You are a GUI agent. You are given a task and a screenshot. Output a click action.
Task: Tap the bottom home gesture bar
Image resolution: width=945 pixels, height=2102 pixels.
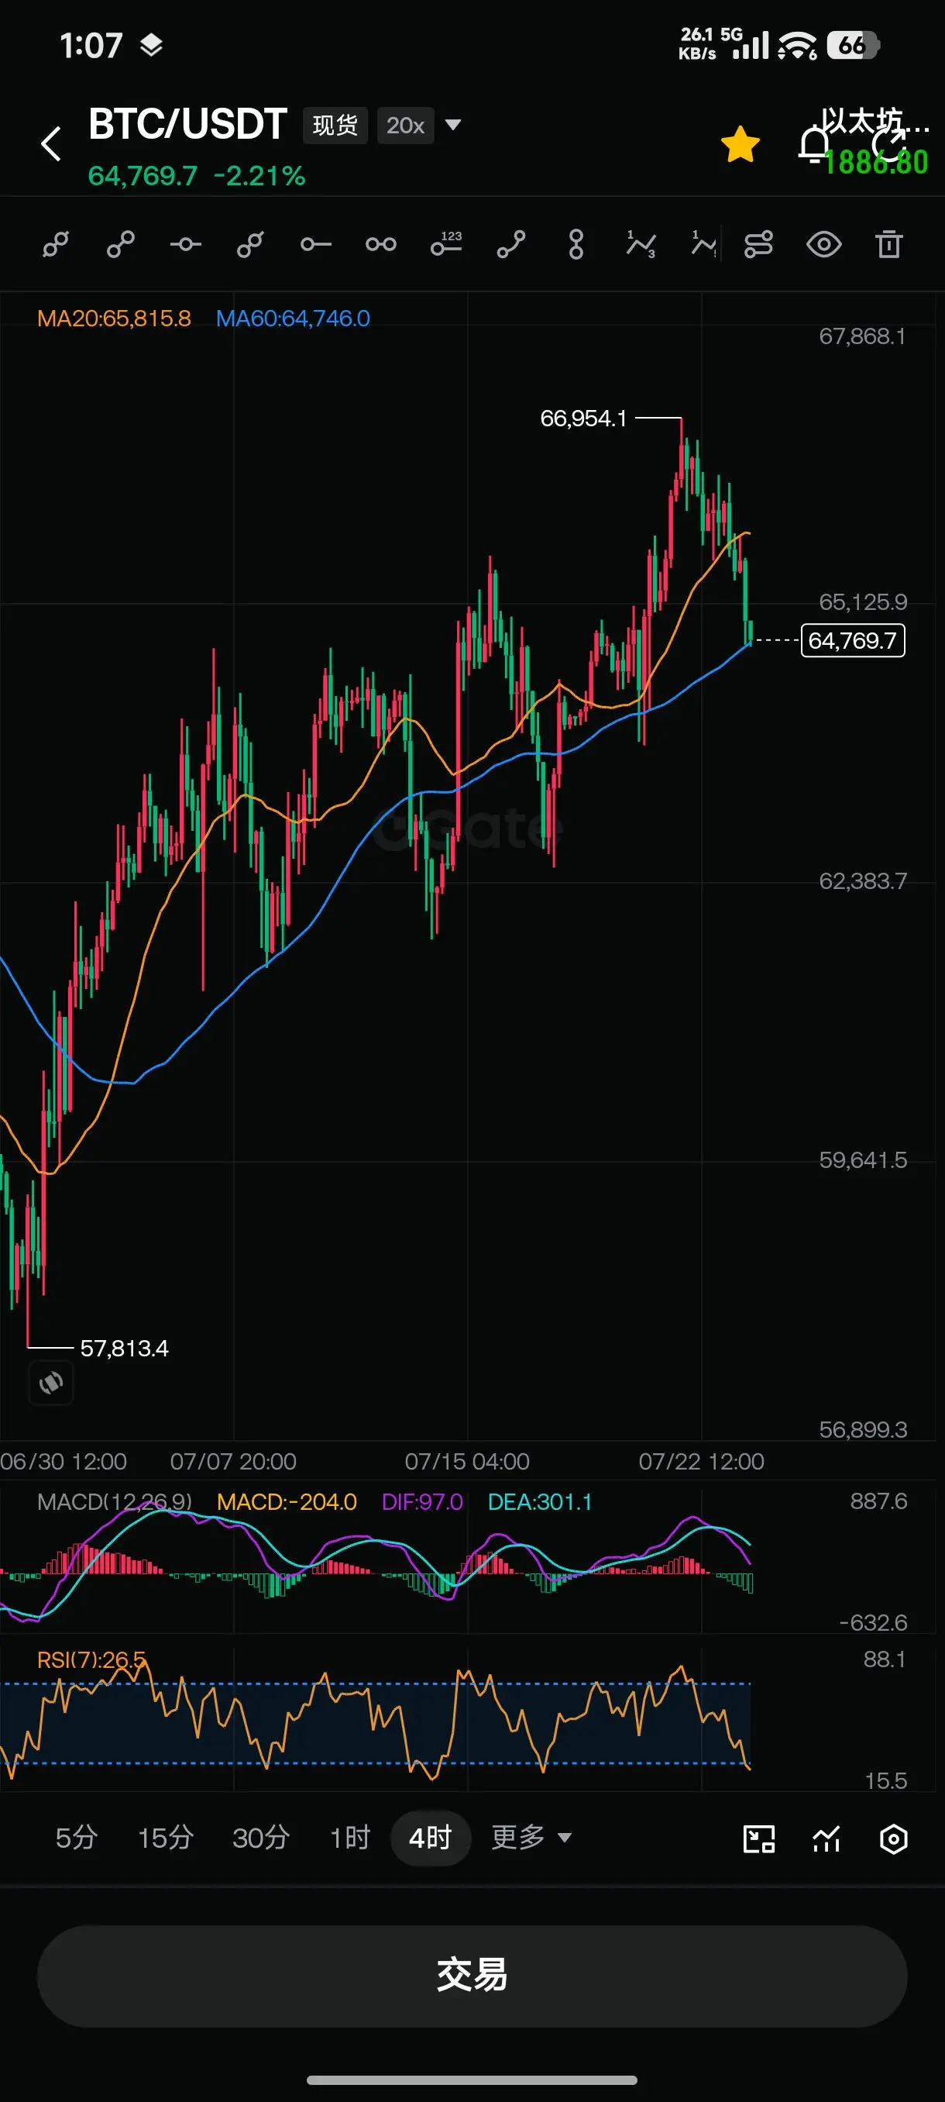(x=472, y=2080)
